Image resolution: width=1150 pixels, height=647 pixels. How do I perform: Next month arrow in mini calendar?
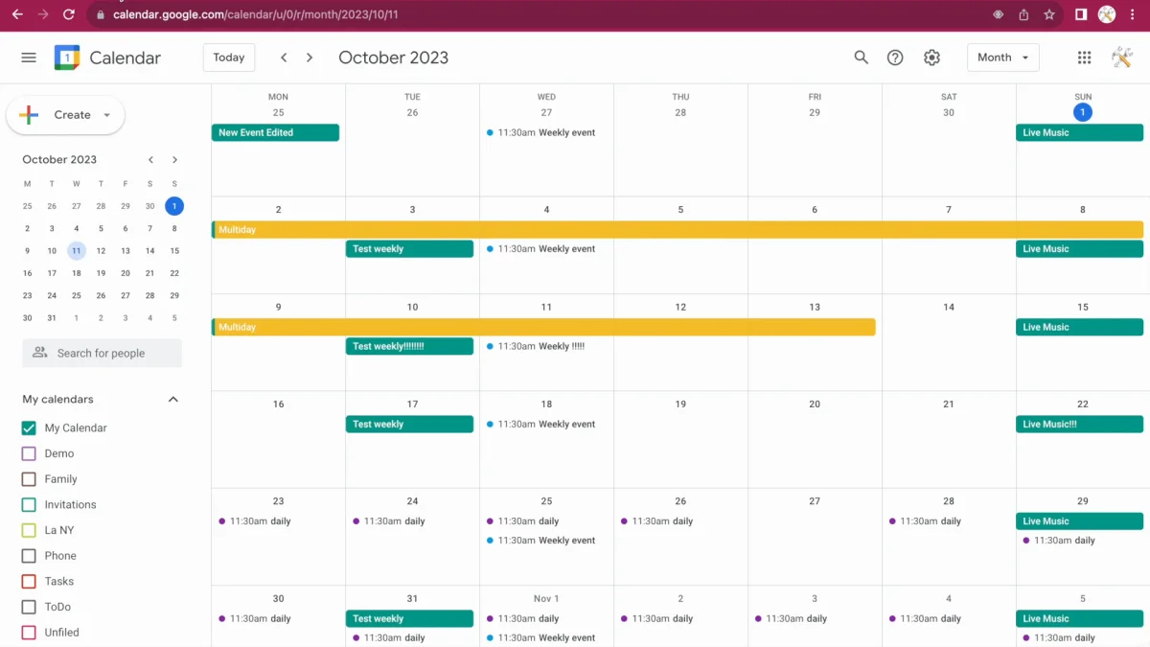pyautogui.click(x=174, y=160)
